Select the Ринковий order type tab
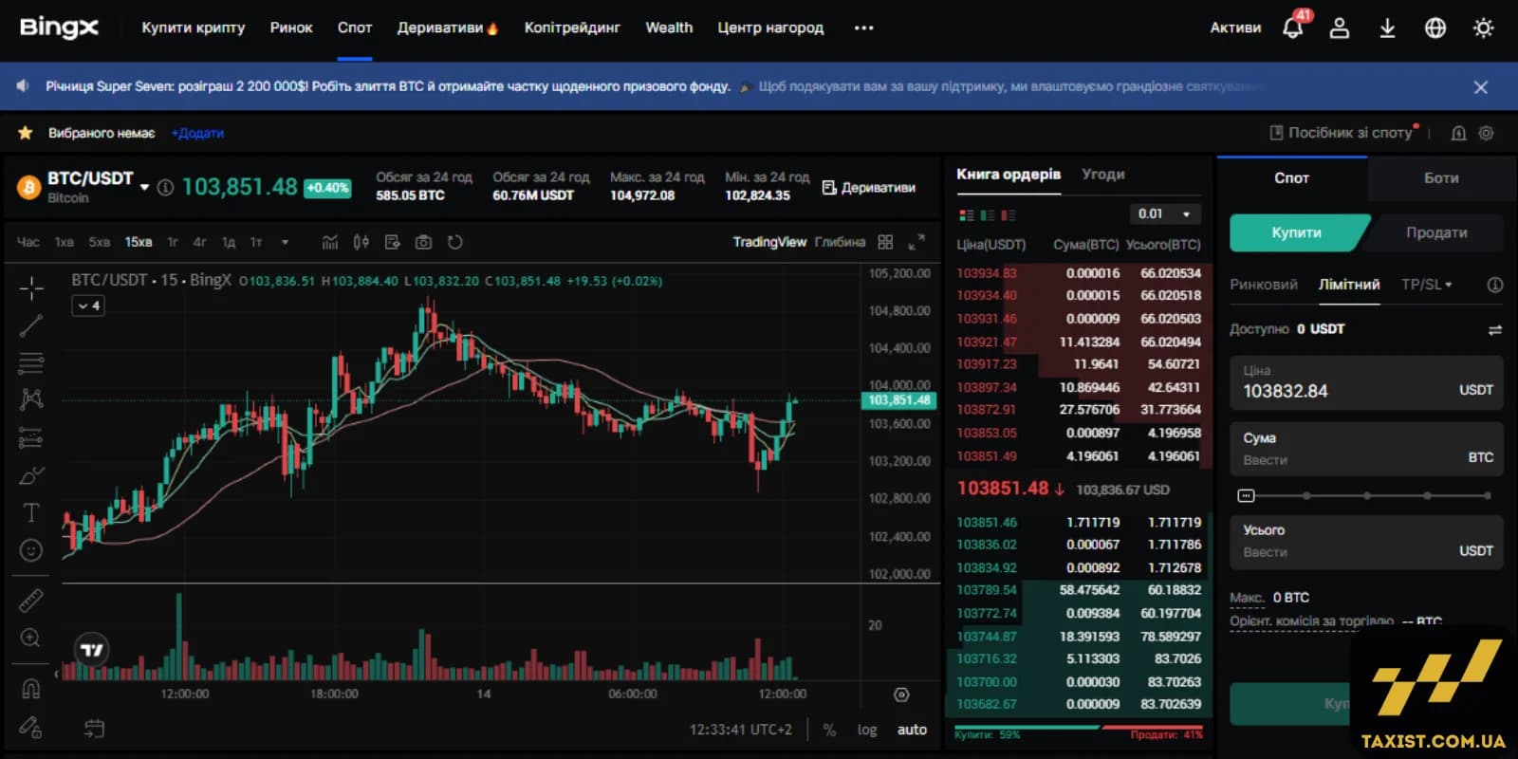Screen dimensions: 1518x759 point(1264,284)
